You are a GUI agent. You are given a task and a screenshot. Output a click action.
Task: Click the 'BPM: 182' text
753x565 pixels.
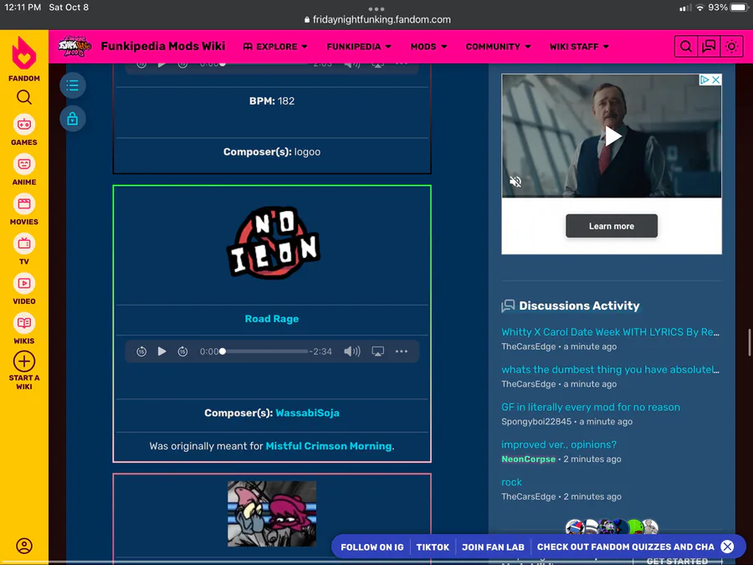pyautogui.click(x=272, y=101)
